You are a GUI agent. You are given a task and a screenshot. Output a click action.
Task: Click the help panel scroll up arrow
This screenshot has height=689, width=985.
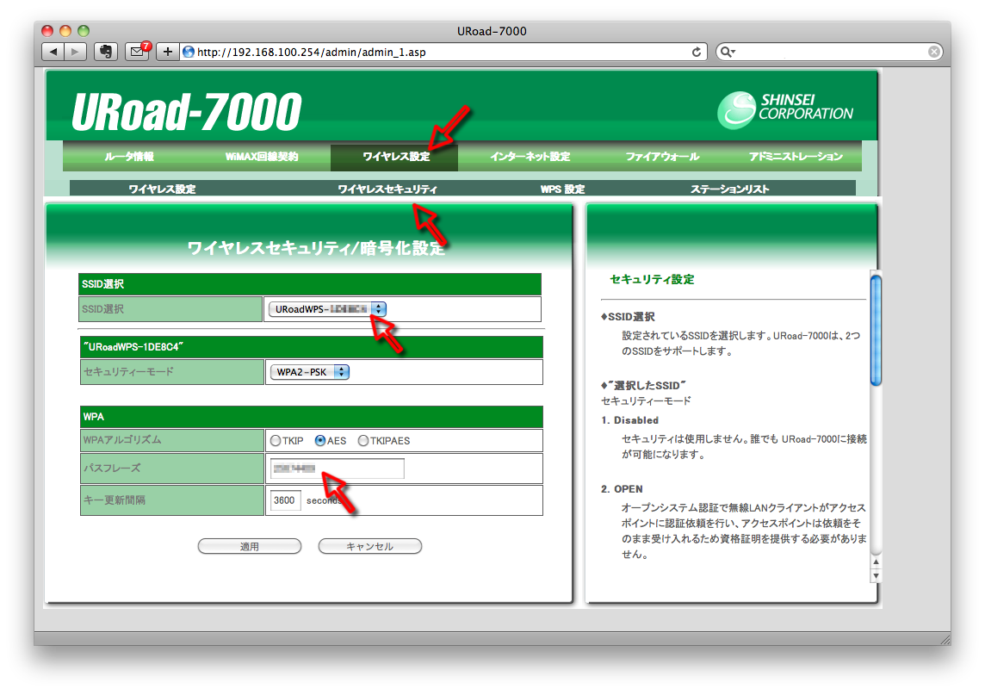tap(876, 562)
